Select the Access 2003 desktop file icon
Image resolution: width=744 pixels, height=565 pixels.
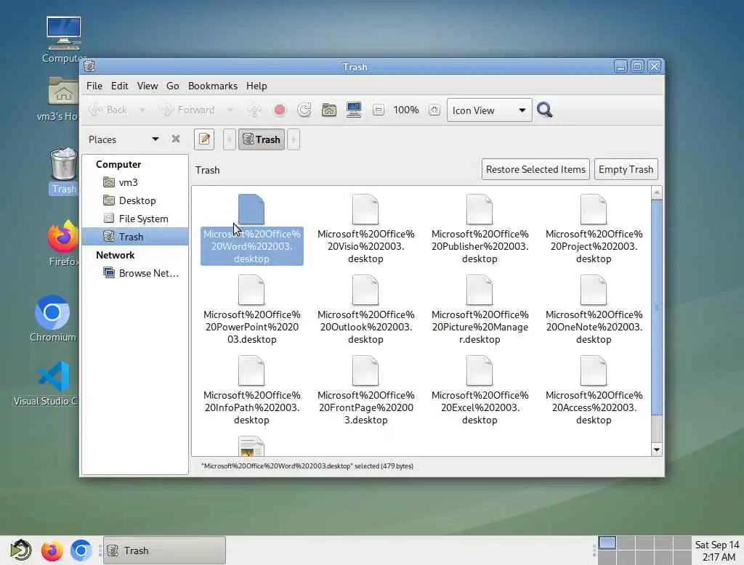tap(593, 370)
